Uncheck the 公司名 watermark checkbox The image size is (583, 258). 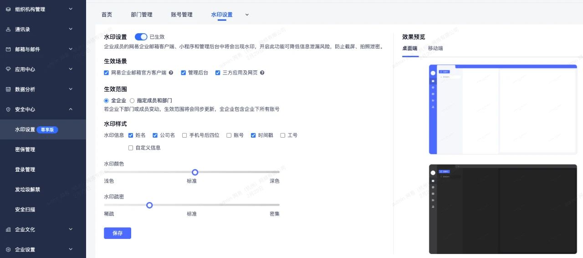155,135
